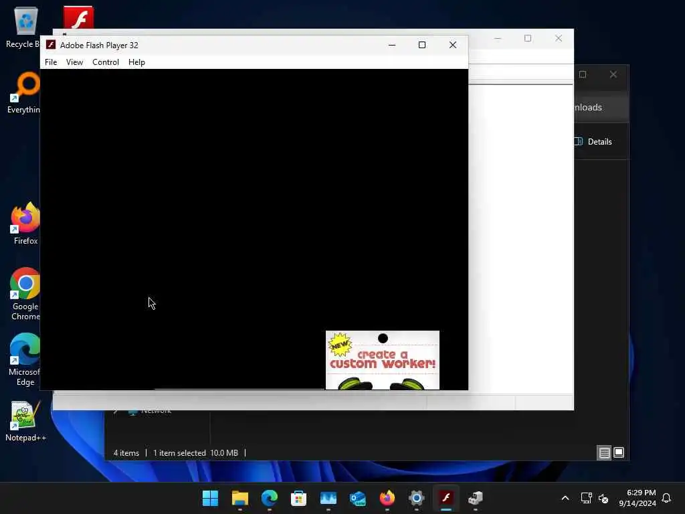685x514 pixels.
Task: Maximize the Adobe Flash Player window
Action: [422, 45]
